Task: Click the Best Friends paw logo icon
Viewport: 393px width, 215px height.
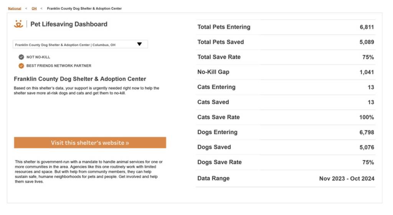Action: tap(18, 24)
